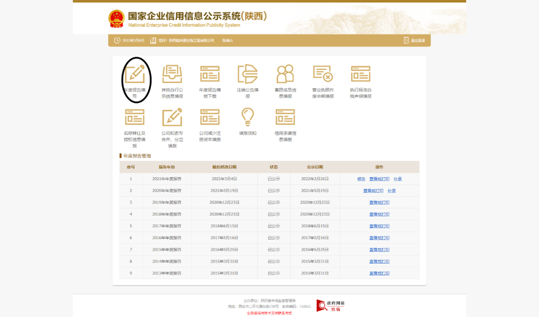Open 名称转让及授权信息填报 icon
The height and width of the screenshot is (317, 539).
134,117
